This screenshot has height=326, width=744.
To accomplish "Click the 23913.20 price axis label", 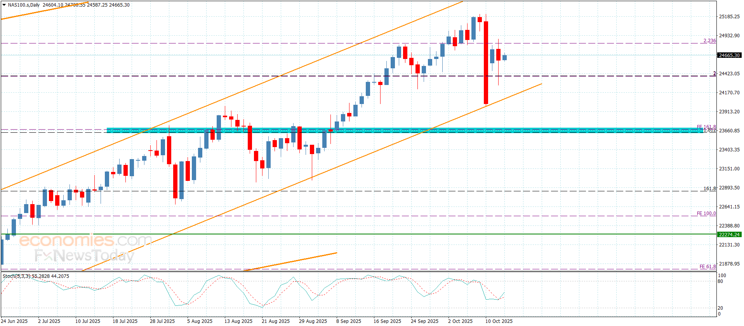I will [729, 112].
